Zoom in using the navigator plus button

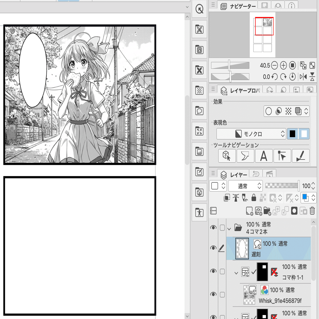tap(283, 65)
